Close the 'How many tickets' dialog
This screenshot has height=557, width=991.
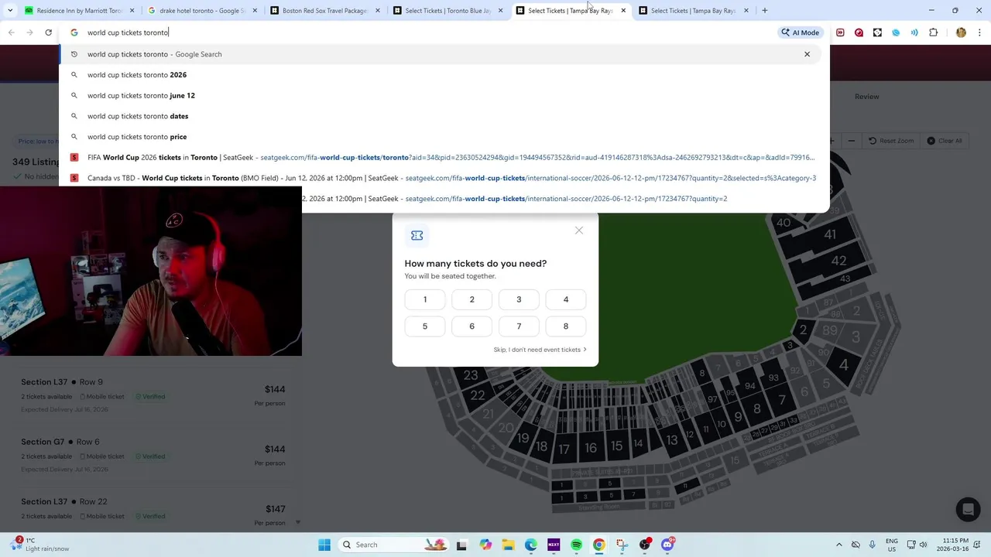(x=579, y=231)
